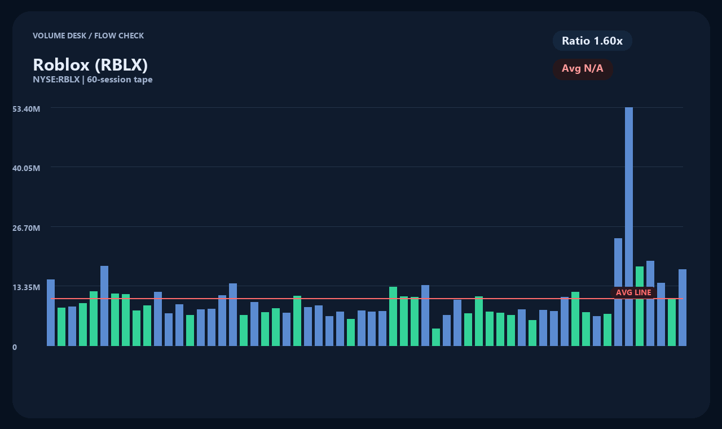Select the 26.70M axis label
Image resolution: width=722 pixels, height=429 pixels.
point(27,228)
